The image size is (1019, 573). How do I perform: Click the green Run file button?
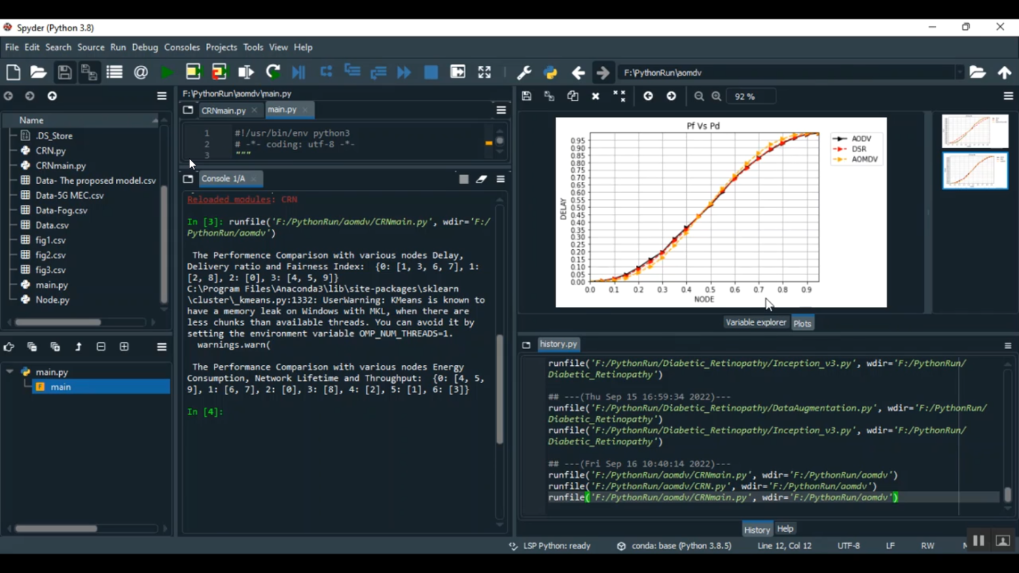(166, 73)
